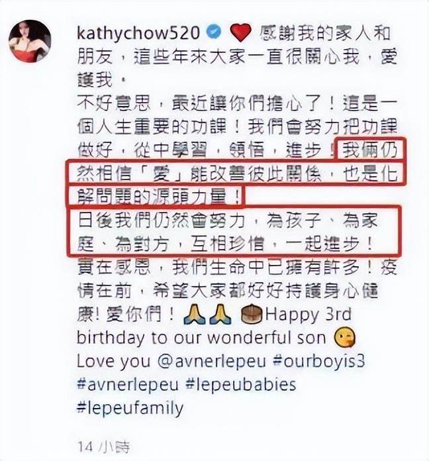Click the blue verified badge
This screenshot has width=429, height=461.
coord(215,32)
